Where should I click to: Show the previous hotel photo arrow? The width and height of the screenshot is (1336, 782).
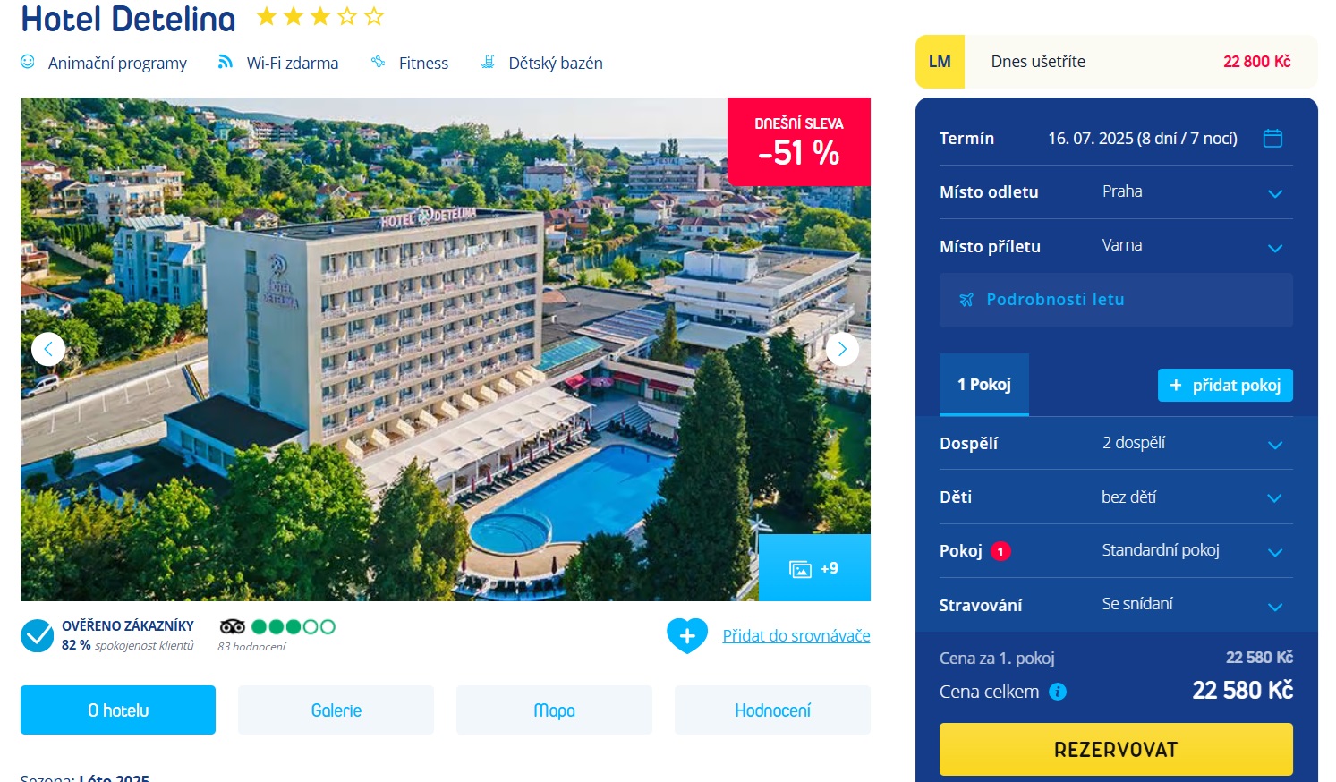pyautogui.click(x=48, y=349)
